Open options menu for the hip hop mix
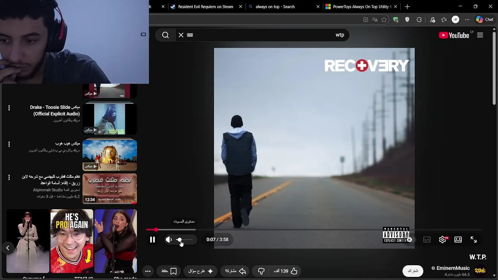 9,144
